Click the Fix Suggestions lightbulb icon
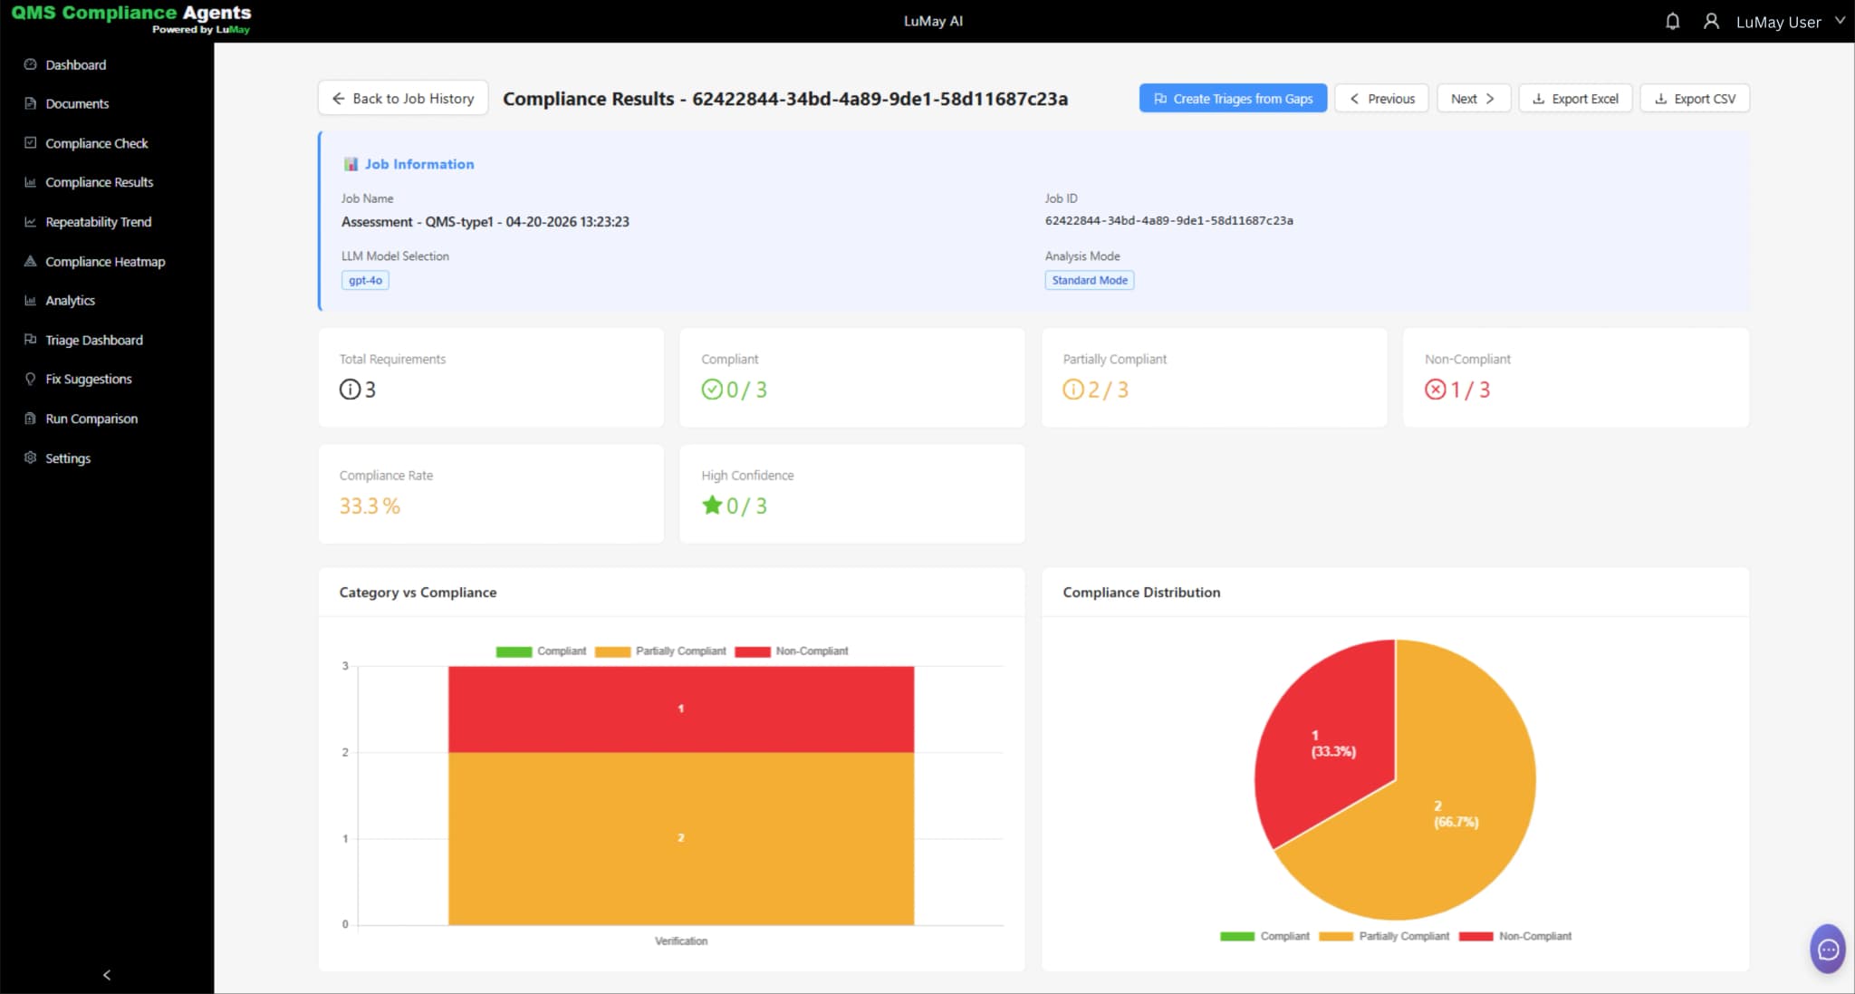1855x994 pixels. [30, 379]
